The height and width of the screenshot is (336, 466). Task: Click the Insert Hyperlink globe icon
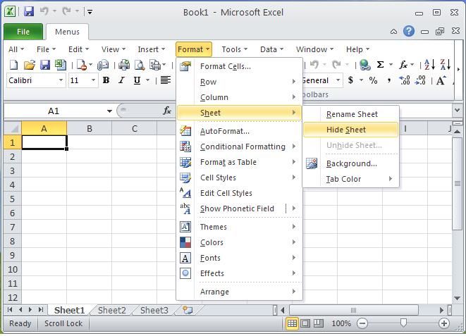point(364,65)
